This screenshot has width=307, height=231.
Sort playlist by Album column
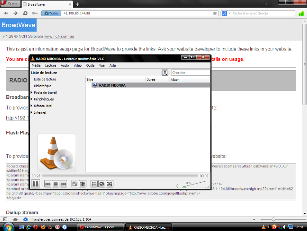[190, 79]
